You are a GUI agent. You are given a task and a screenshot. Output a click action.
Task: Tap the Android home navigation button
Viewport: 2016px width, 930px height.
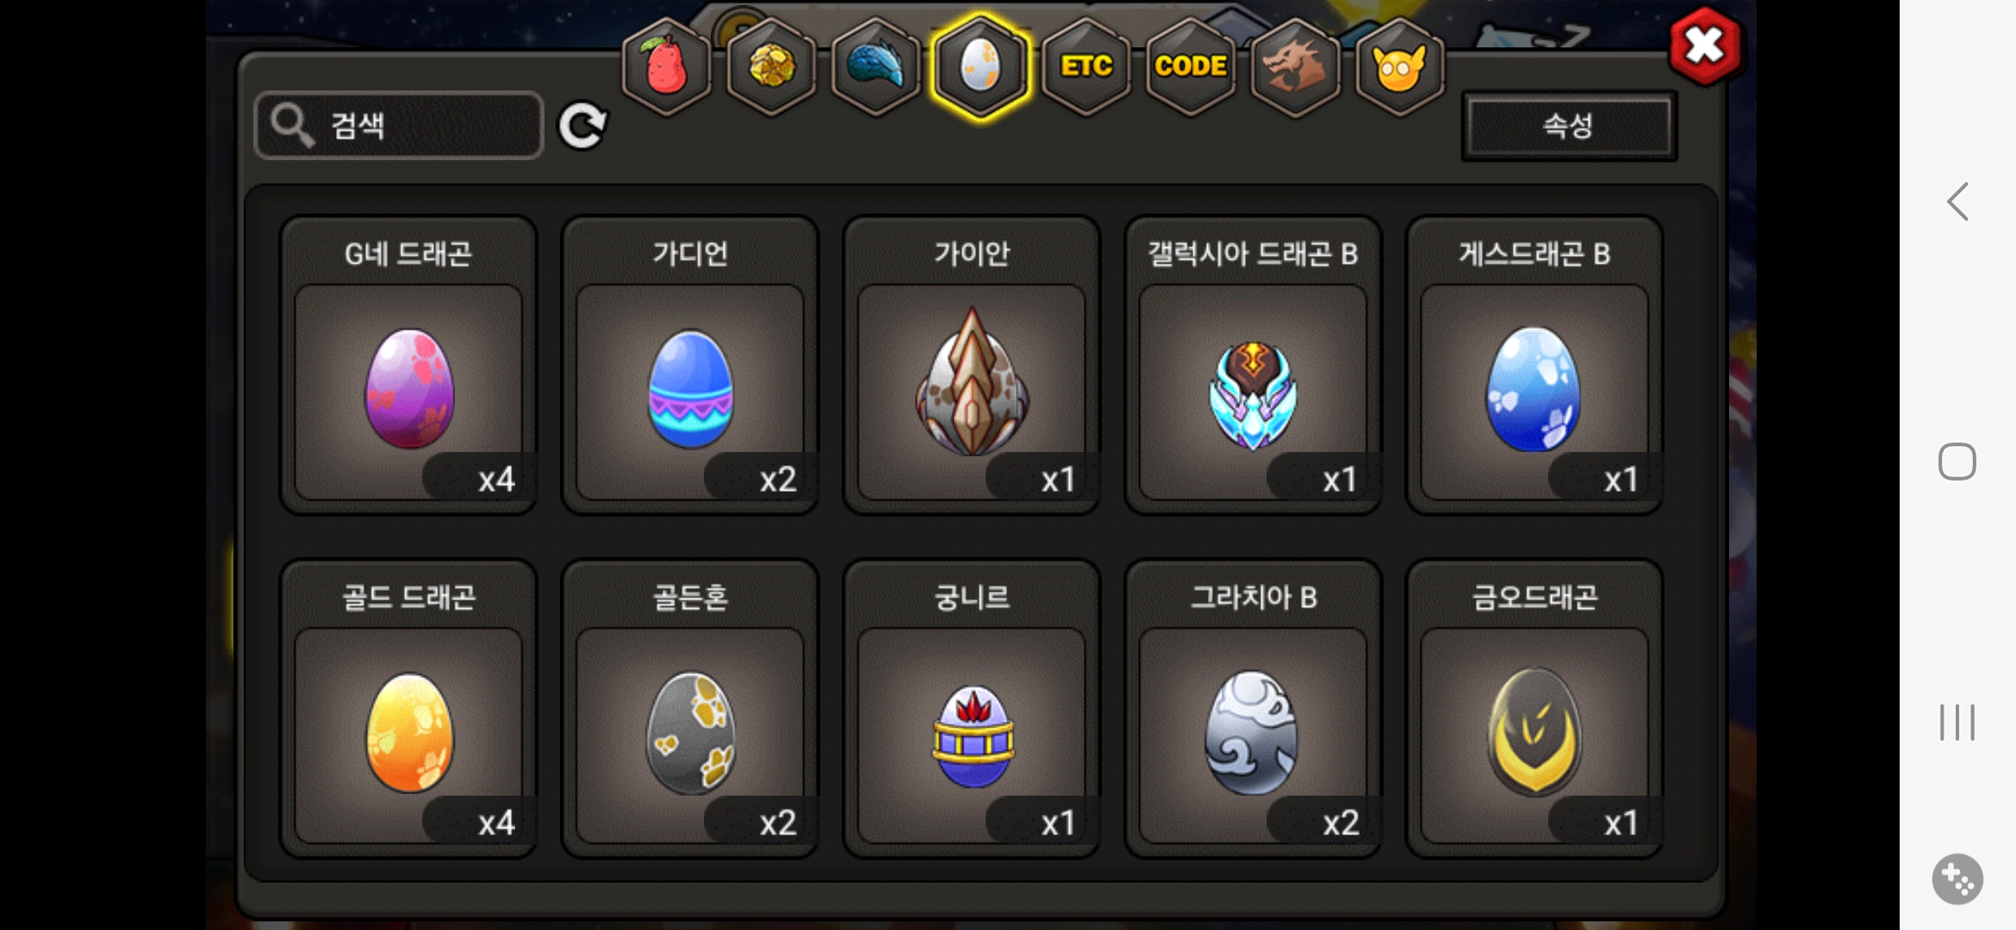[1957, 462]
